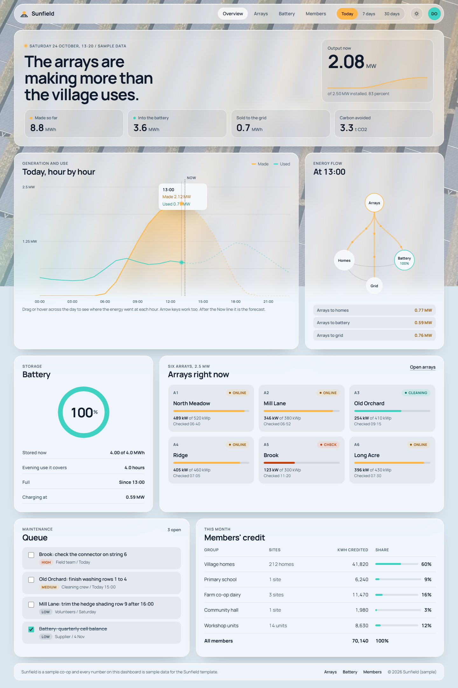This screenshot has height=688, width=458.
Task: Switch to the Overview tab
Action: (233, 14)
